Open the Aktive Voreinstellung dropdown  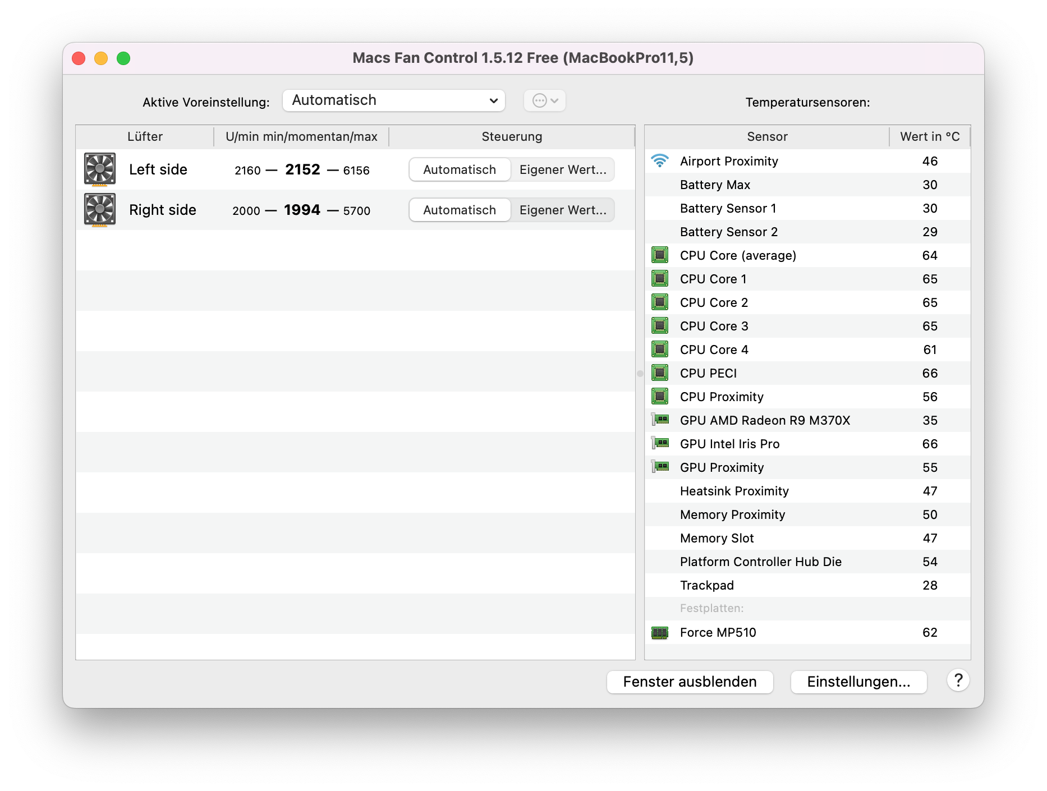[394, 100]
